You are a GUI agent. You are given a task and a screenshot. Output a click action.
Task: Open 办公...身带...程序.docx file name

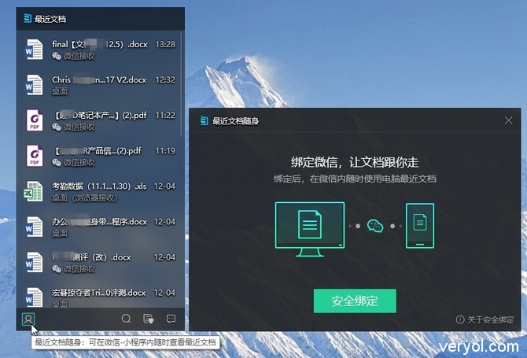pyautogui.click(x=99, y=222)
